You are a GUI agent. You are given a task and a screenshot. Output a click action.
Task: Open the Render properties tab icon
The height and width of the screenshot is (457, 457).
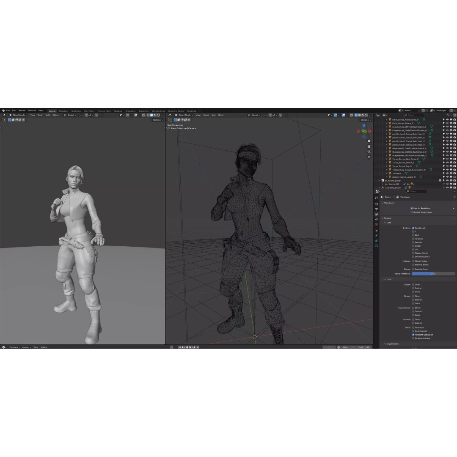tap(377, 204)
